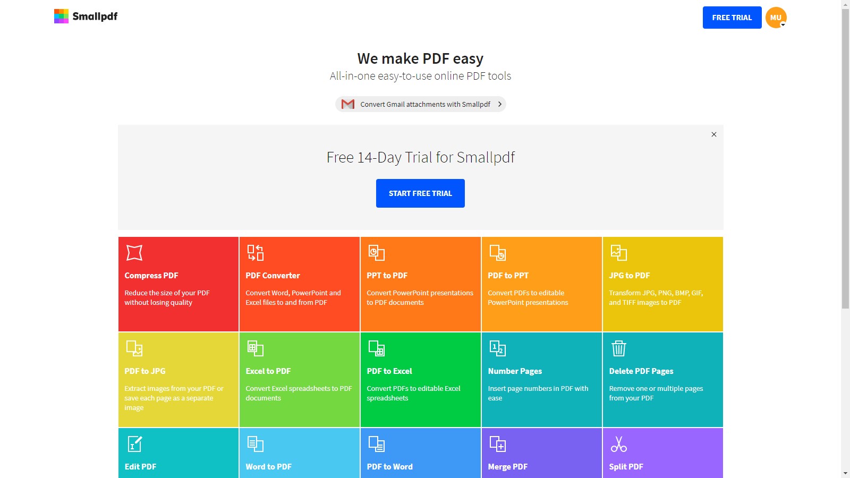This screenshot has height=478, width=850.
Task: Click the Merge PDF icon
Action: tap(498, 444)
